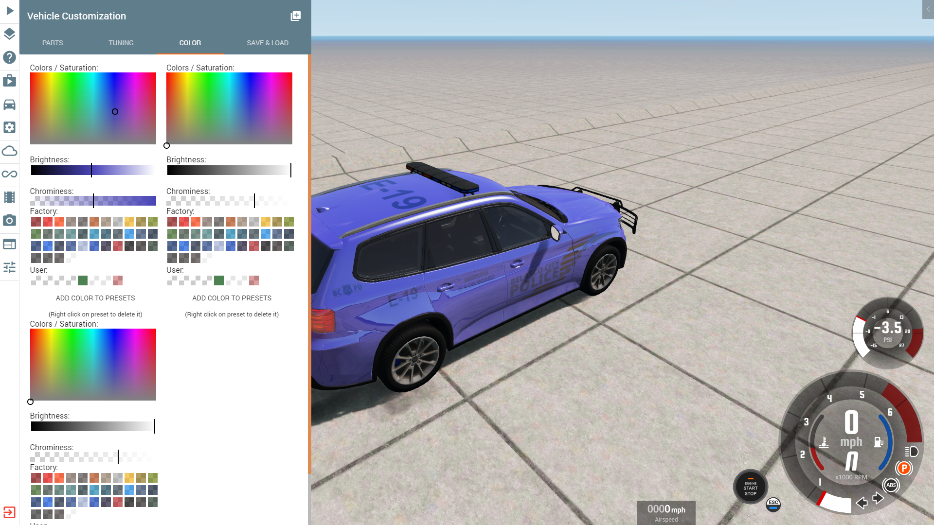The image size is (934, 525).
Task: Click the turbo boost PSI gauge
Action: point(888,333)
